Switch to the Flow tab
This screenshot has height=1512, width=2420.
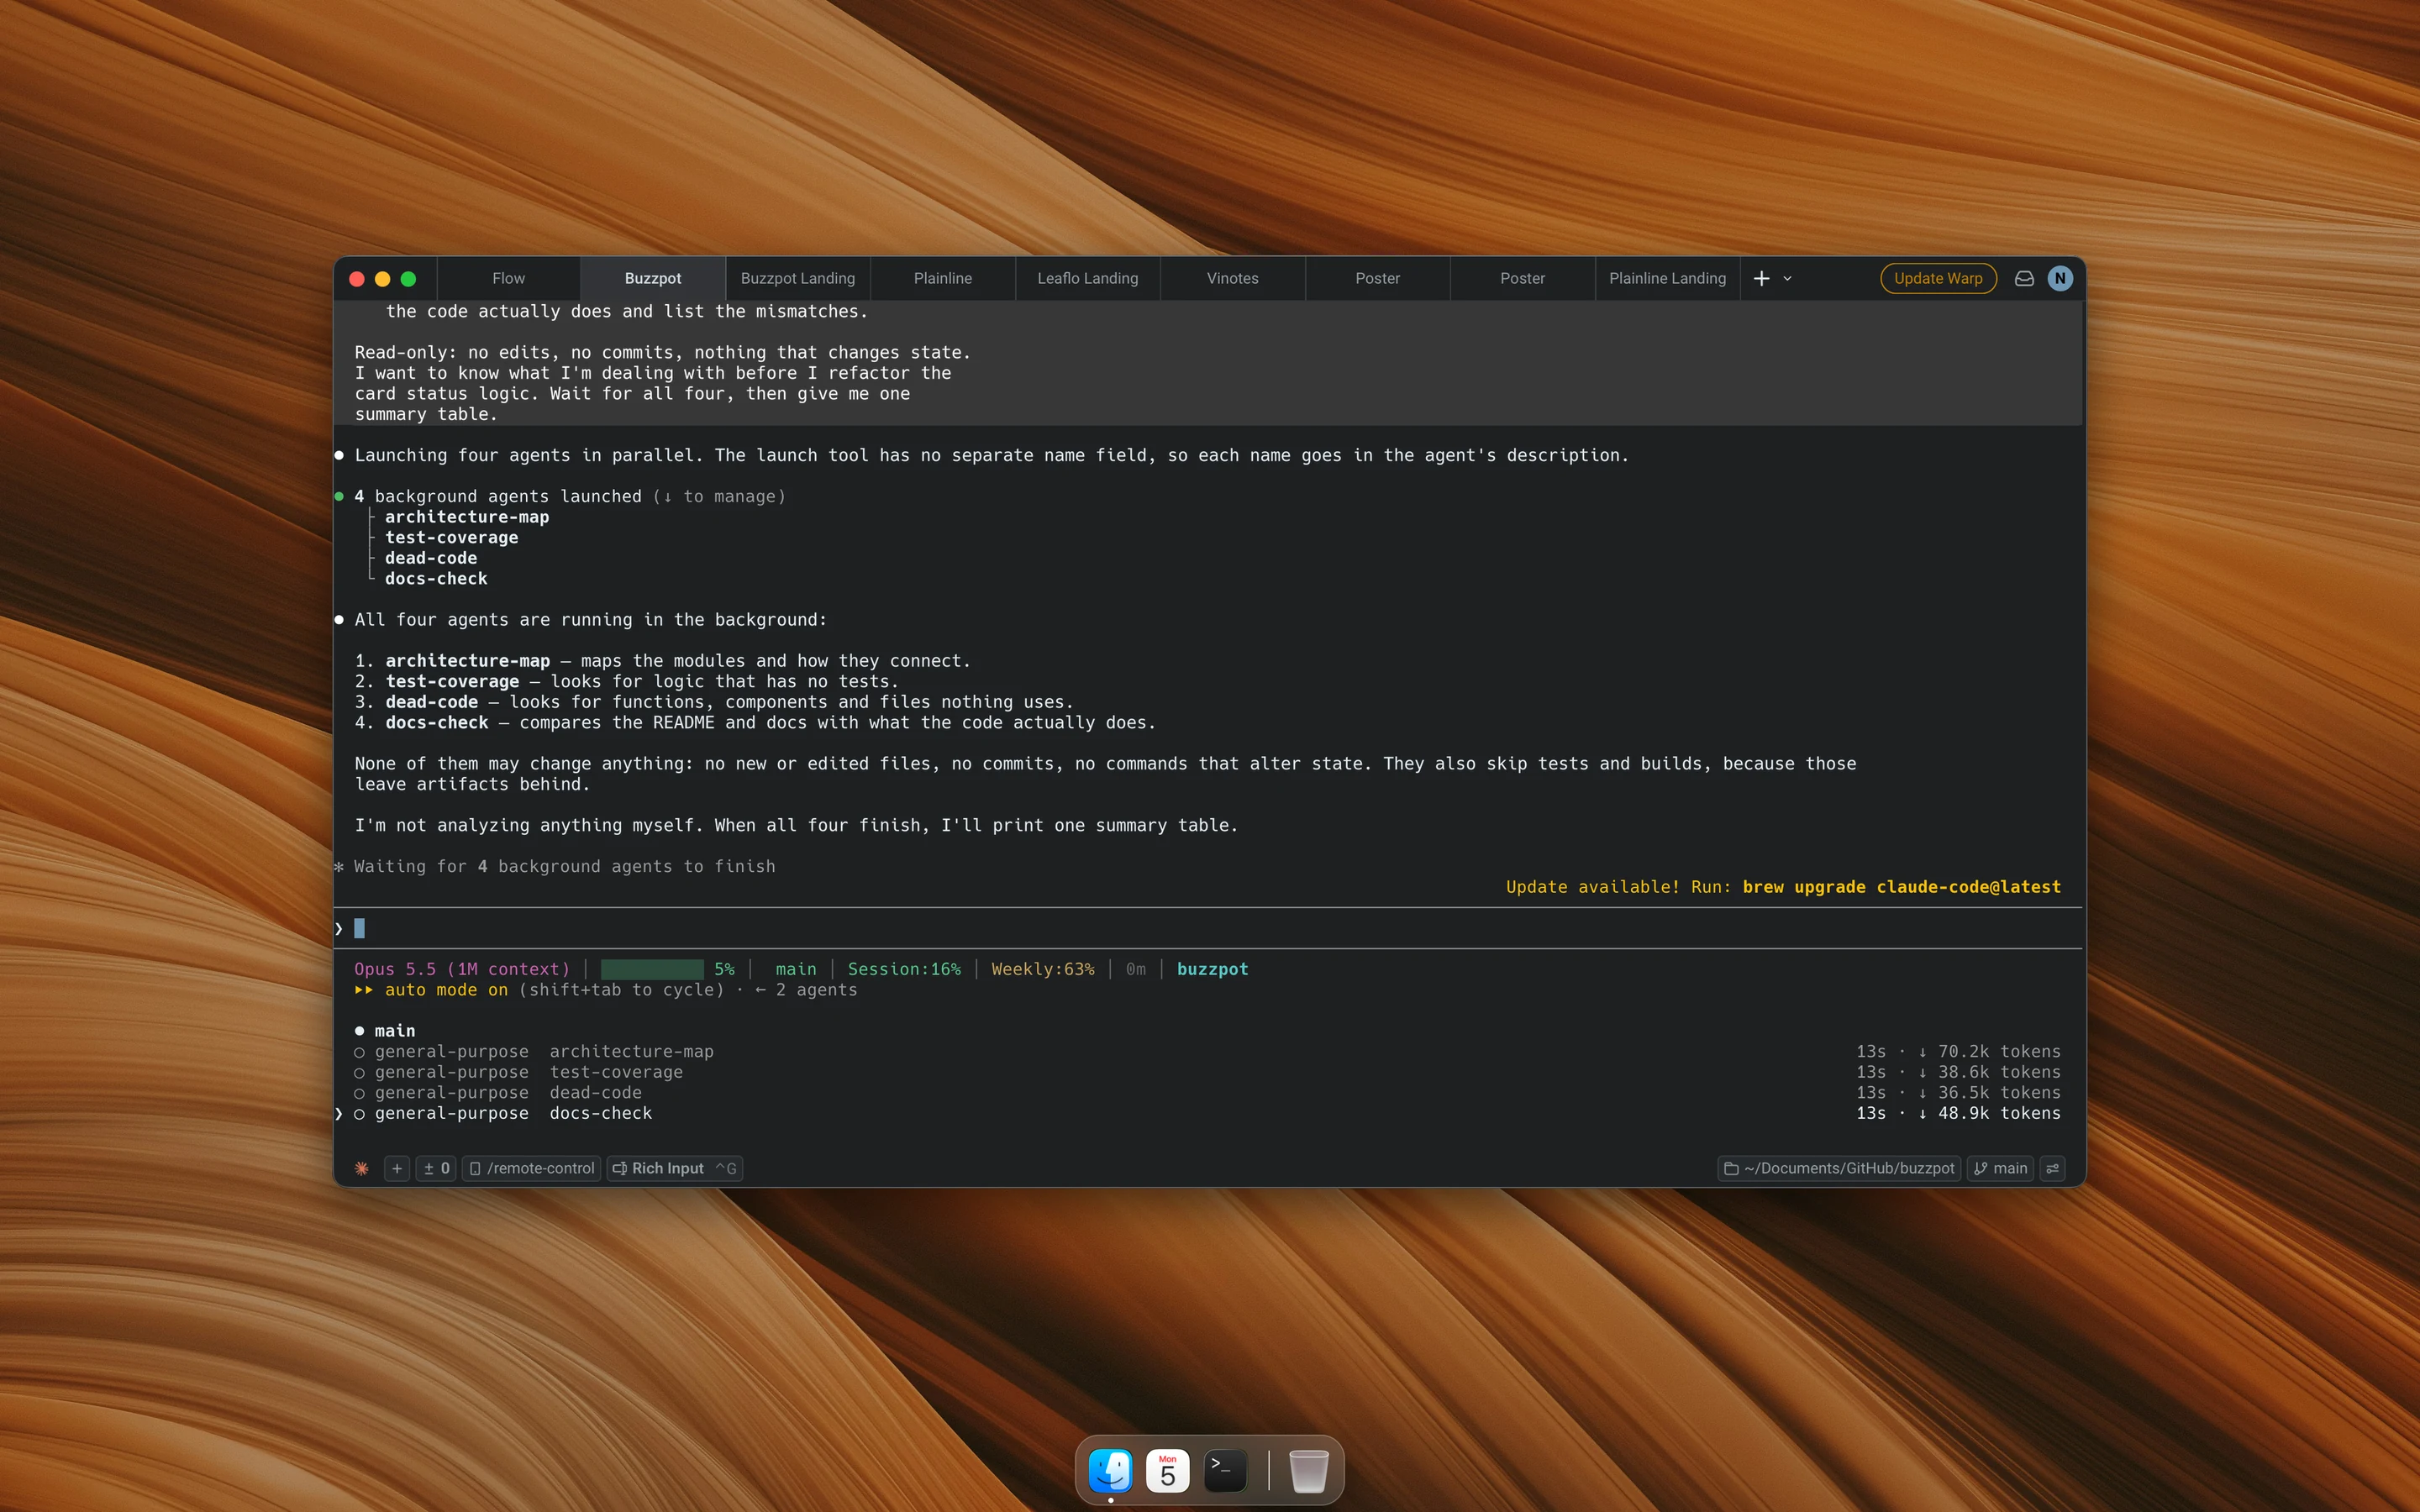[508, 278]
